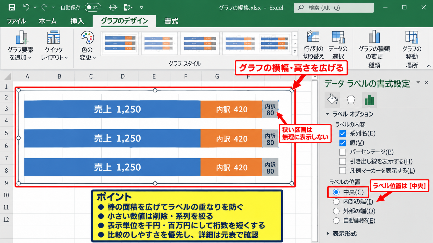Click the touch/mouse mode icon

tap(113, 7)
